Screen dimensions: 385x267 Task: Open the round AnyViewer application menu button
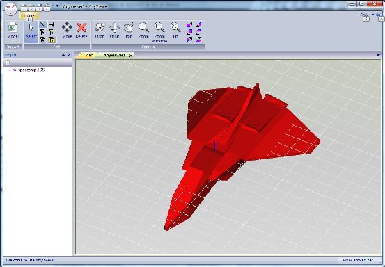[10, 10]
